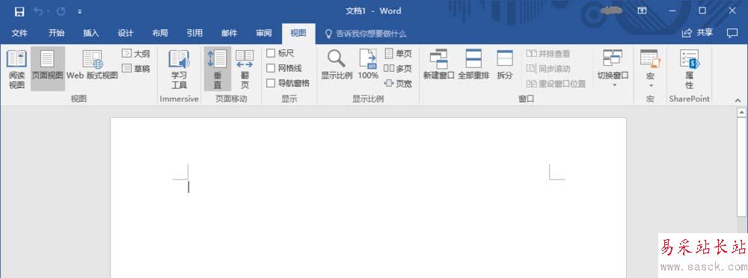Screen dimensions: 748x278
Task: Select Vertical page movement (垂直)
Action: click(218, 69)
